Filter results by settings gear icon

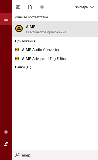(42, 7)
